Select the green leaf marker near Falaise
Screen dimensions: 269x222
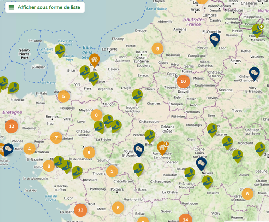pos(94,78)
